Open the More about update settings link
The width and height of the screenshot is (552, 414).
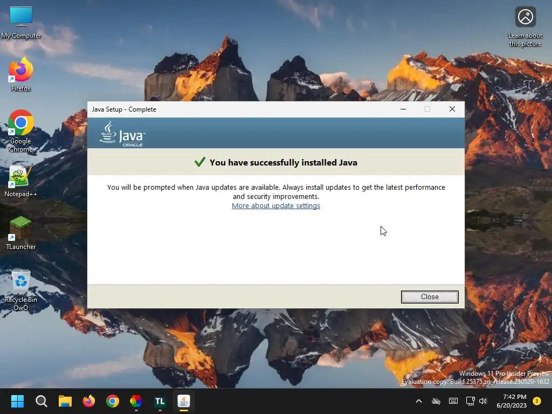click(275, 205)
